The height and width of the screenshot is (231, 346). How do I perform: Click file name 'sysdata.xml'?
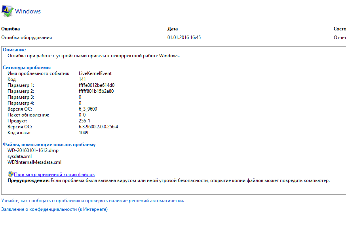tap(19, 156)
